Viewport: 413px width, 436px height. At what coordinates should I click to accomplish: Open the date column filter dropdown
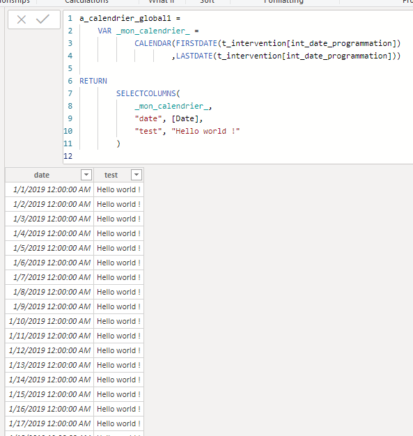pos(86,175)
